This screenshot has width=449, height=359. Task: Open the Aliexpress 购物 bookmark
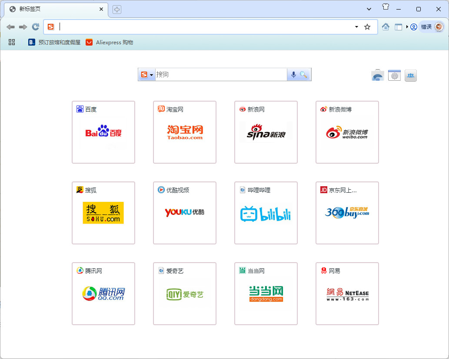(x=110, y=43)
